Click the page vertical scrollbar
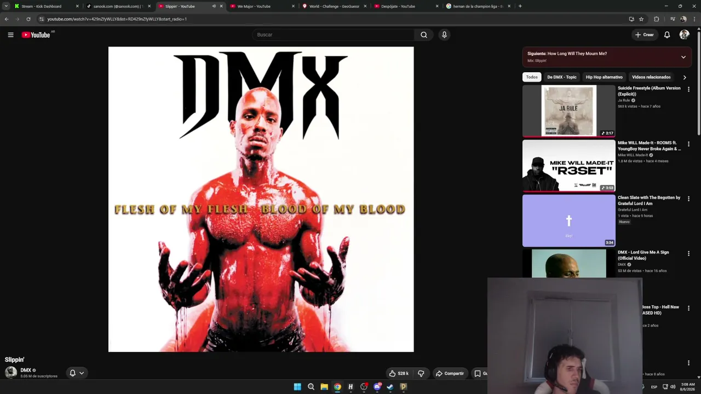The height and width of the screenshot is (394, 701). pyautogui.click(x=699, y=82)
